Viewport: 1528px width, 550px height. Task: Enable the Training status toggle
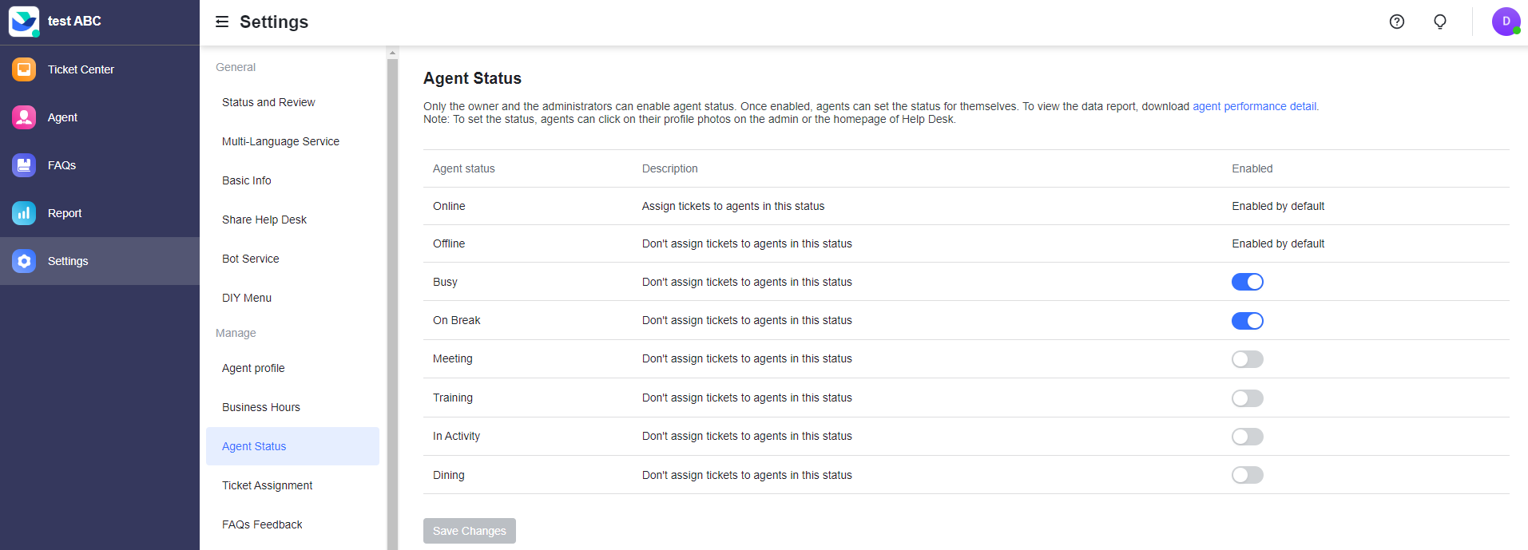pos(1247,398)
